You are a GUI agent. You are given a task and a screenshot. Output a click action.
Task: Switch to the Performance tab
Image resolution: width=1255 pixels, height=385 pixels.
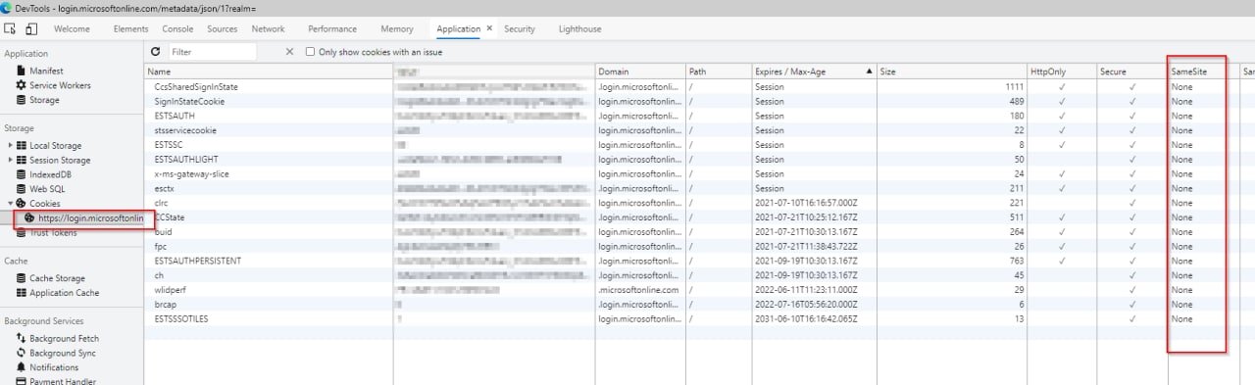point(332,29)
